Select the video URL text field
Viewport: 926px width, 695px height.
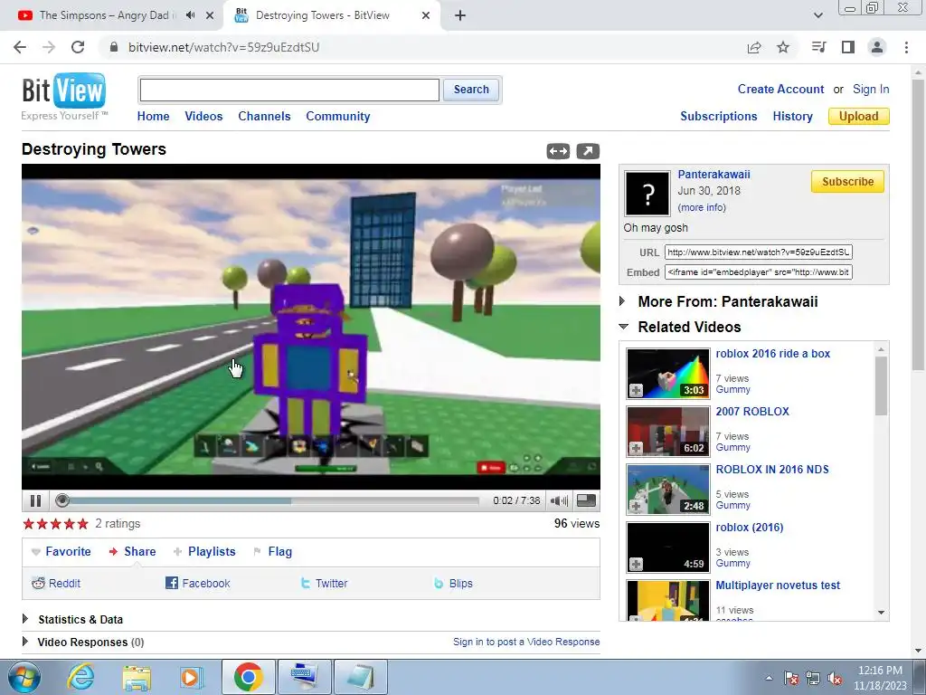tap(759, 252)
